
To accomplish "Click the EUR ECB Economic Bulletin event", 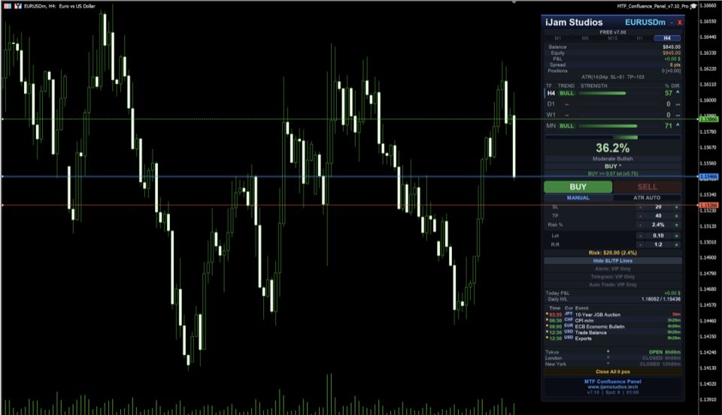I will pos(612,327).
